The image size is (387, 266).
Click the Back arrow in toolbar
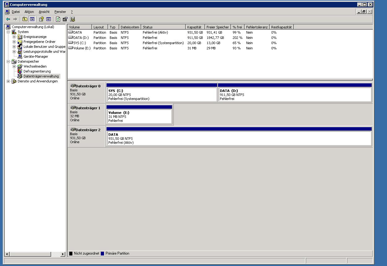pyautogui.click(x=8, y=19)
